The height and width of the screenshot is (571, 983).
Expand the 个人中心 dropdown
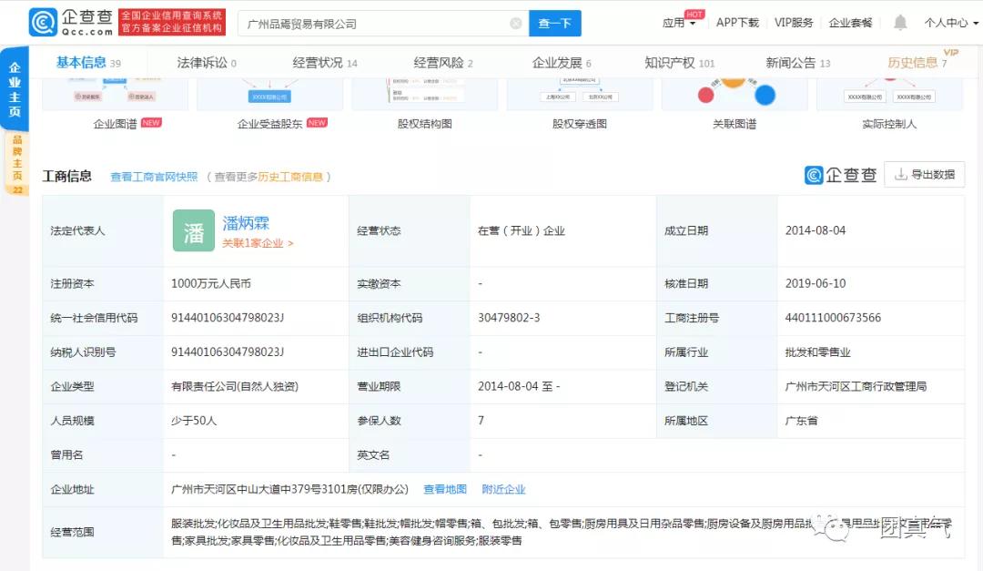947,23
